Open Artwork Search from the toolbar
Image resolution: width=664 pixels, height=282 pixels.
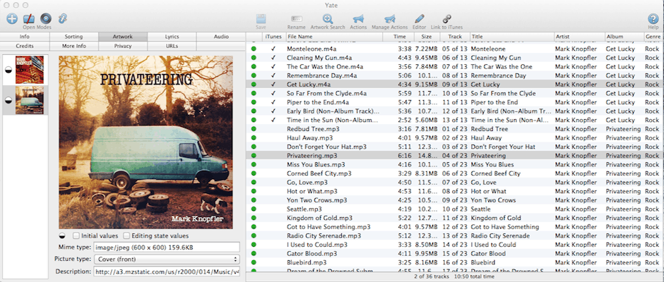pos(328,19)
